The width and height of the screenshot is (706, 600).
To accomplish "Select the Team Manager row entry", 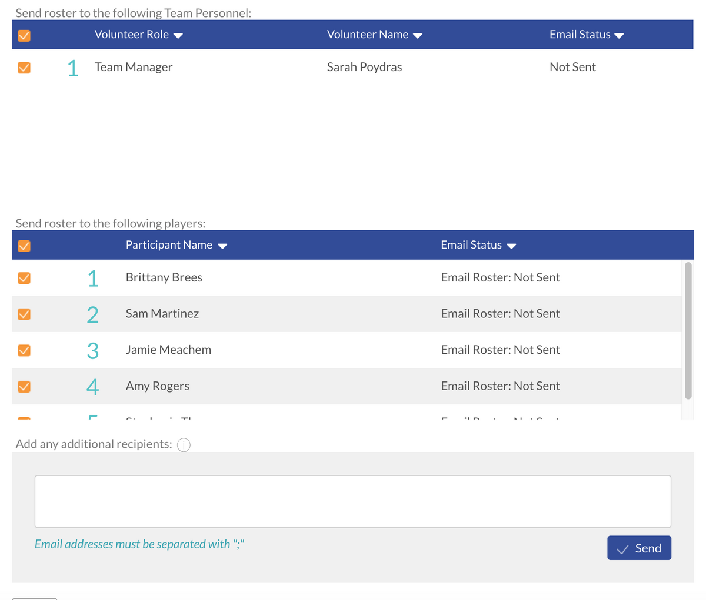I will click(x=133, y=67).
